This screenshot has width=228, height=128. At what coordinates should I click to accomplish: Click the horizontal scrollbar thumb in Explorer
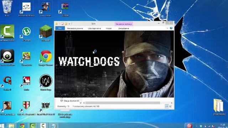point(123,103)
